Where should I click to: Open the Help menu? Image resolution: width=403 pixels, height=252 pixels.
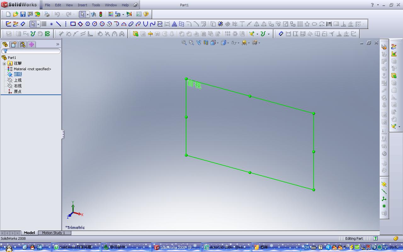click(x=125, y=5)
